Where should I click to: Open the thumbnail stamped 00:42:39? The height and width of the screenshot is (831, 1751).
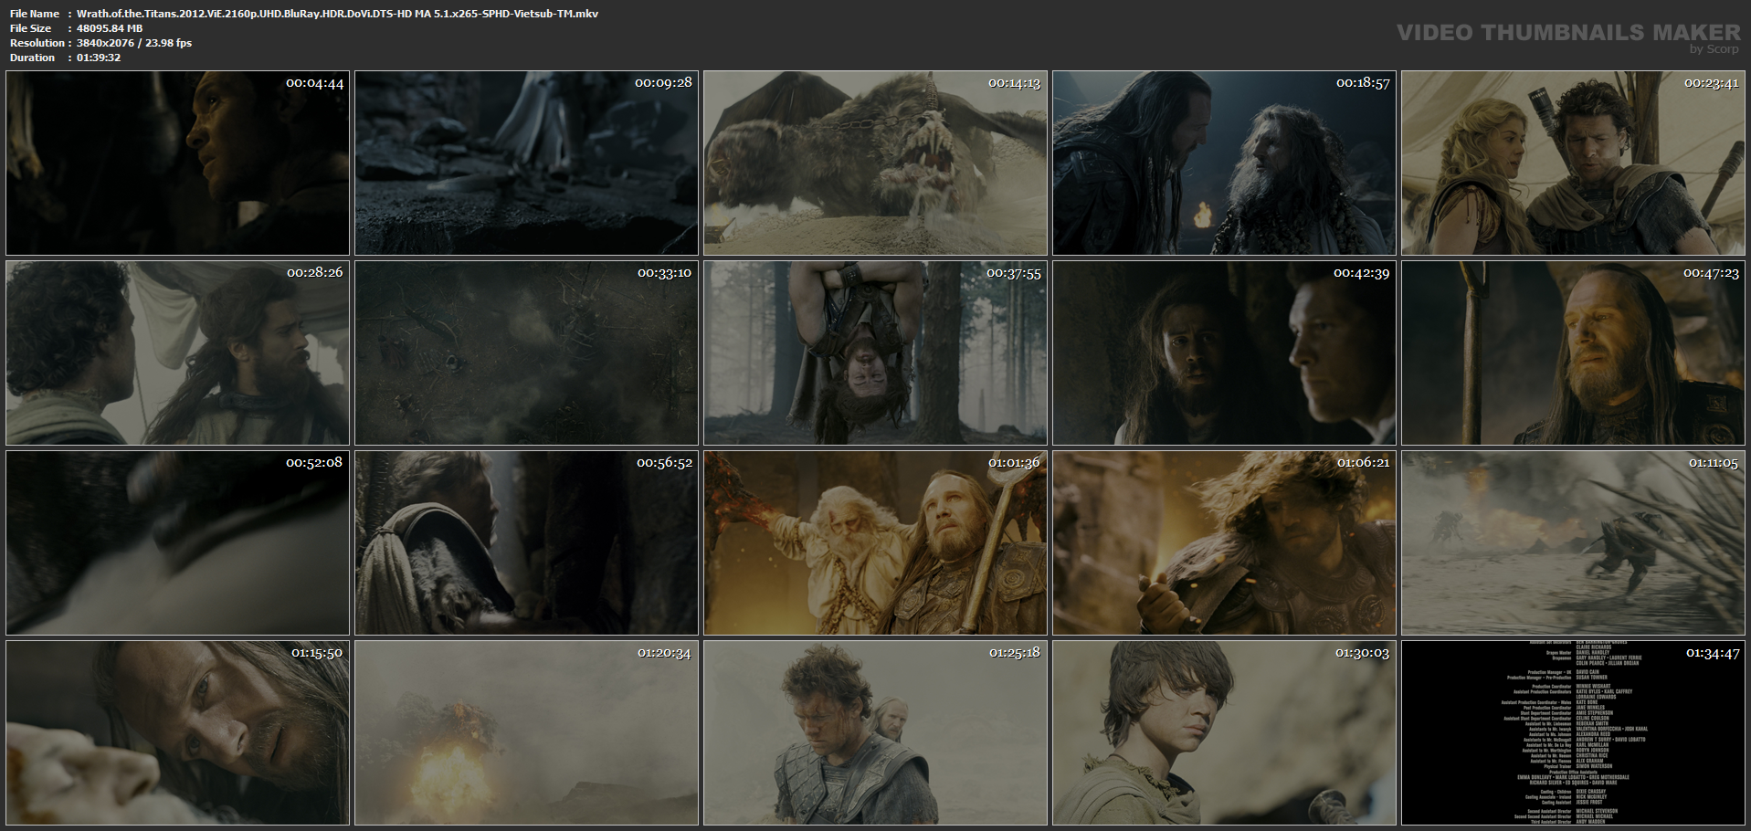pos(1224,353)
